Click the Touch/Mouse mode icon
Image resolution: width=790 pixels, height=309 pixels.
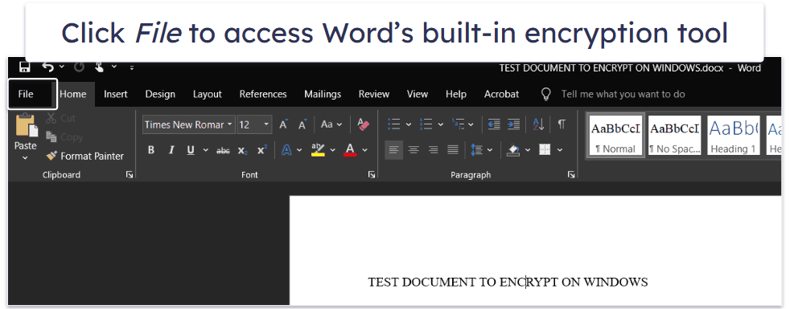(100, 67)
